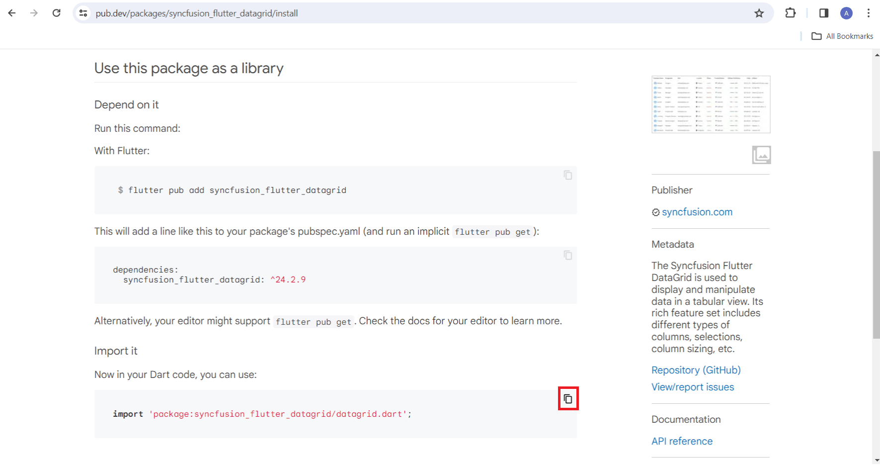This screenshot has width=880, height=467.
Task: Copy the flutter pub add command
Action: pyautogui.click(x=568, y=175)
